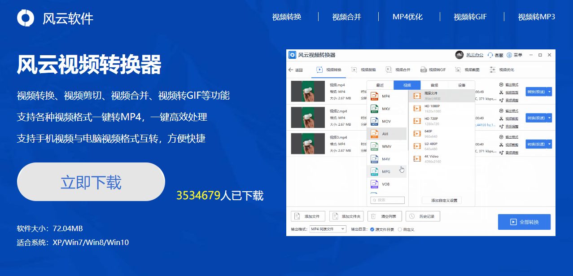The height and width of the screenshot is (276, 573).
Task: Click the 立即下载 download button
Action: coord(91,182)
